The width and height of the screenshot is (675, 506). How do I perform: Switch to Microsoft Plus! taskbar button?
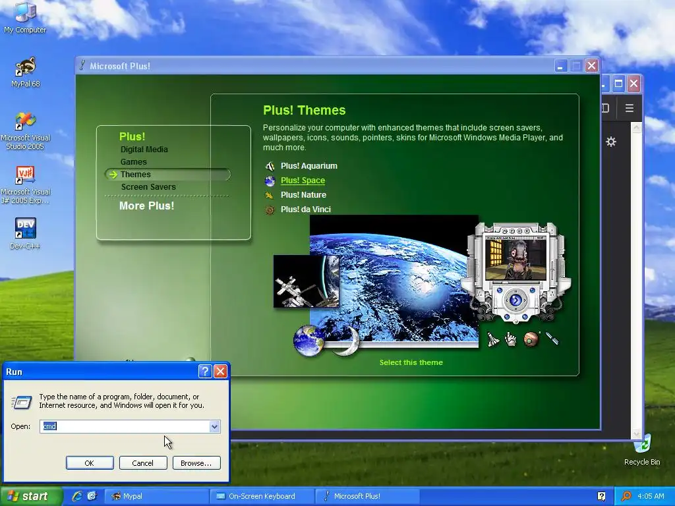pyautogui.click(x=367, y=496)
